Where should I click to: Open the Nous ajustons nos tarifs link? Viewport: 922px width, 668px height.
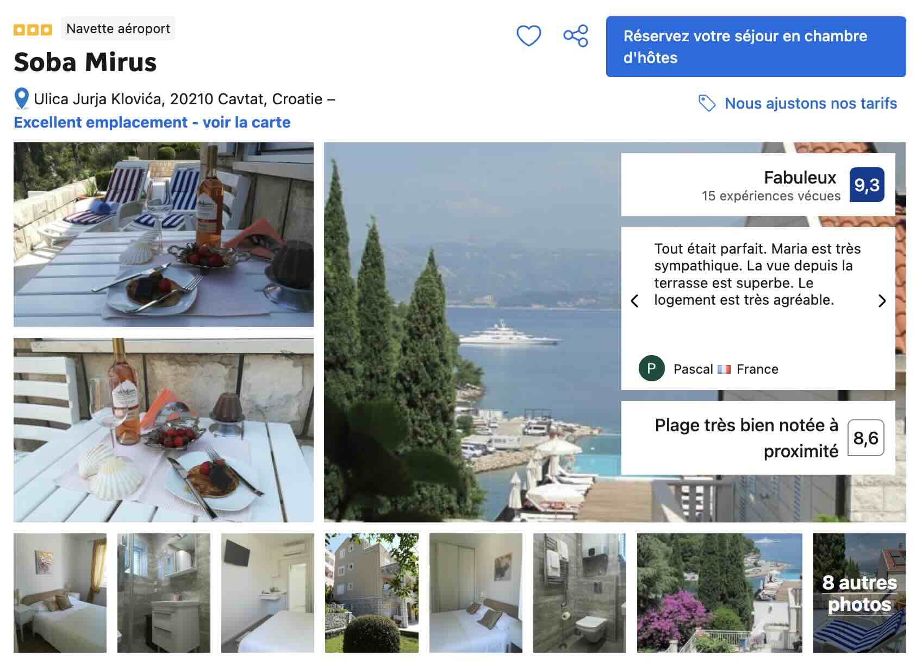point(811,103)
